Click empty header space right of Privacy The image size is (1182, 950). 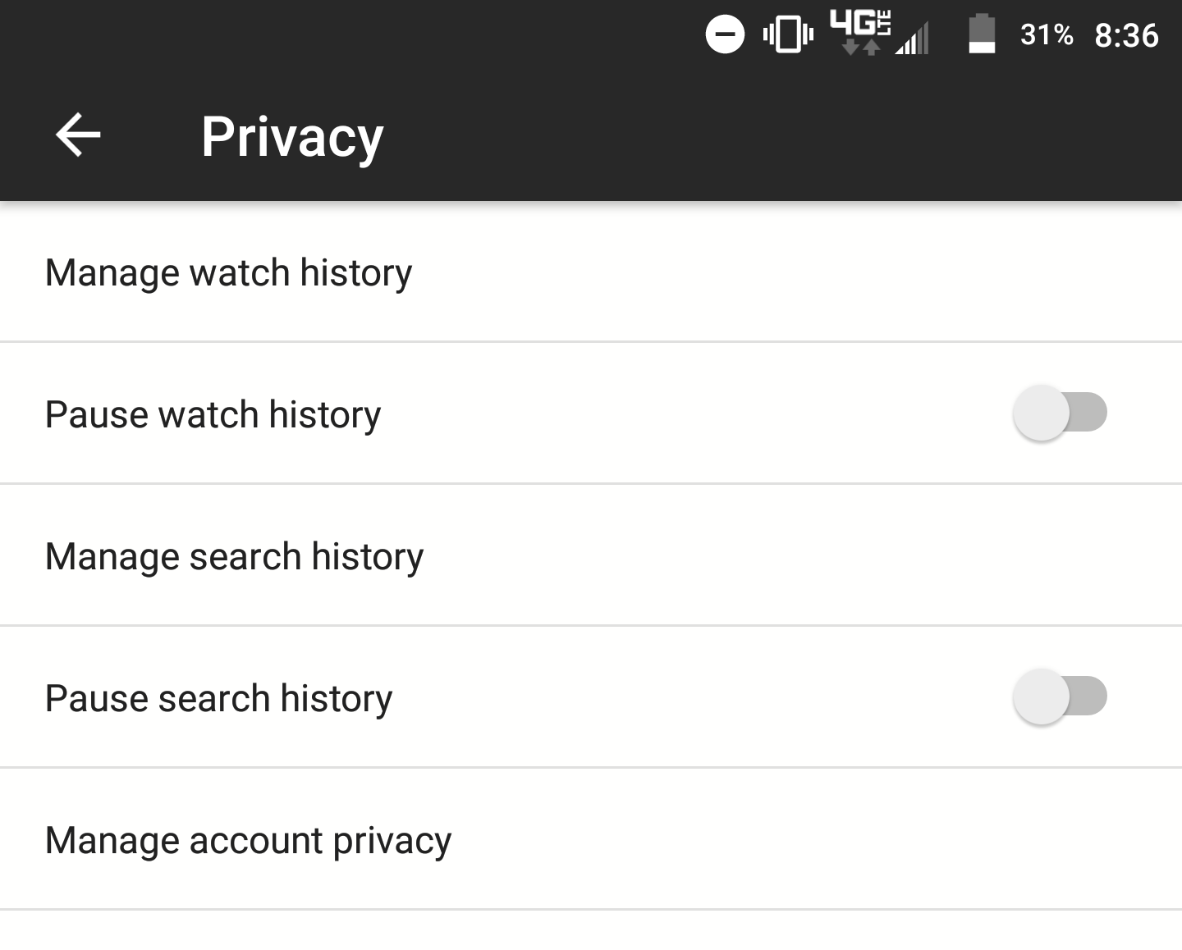click(x=780, y=136)
